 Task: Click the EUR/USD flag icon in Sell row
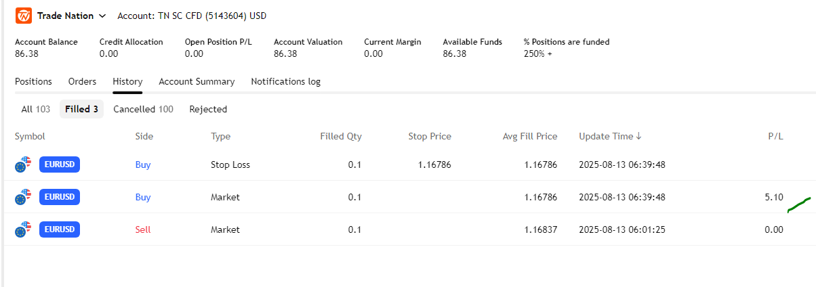(23, 229)
